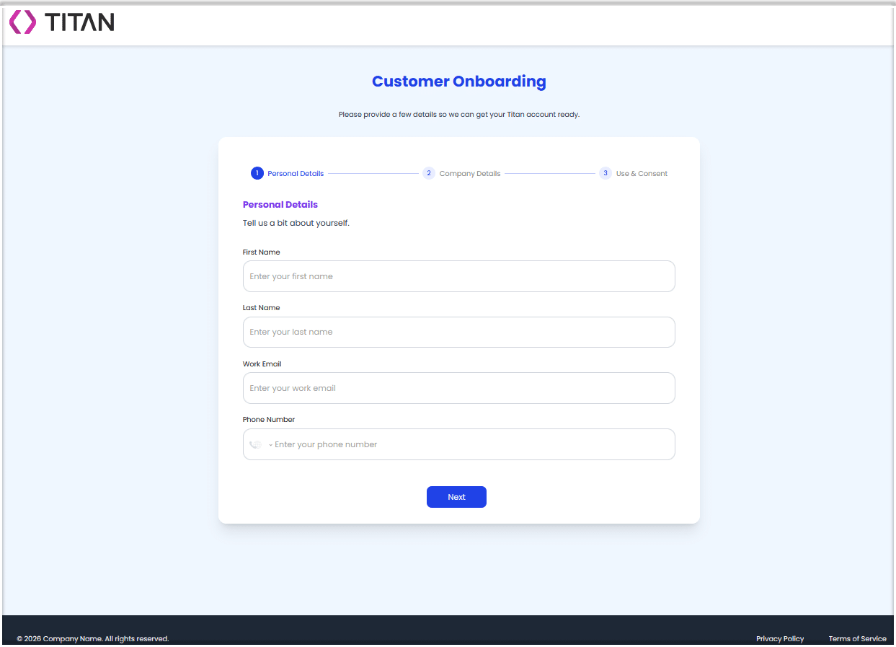Select the step 1 circle in the progress indicator
Viewport: 896px width, 647px height.
coord(257,173)
